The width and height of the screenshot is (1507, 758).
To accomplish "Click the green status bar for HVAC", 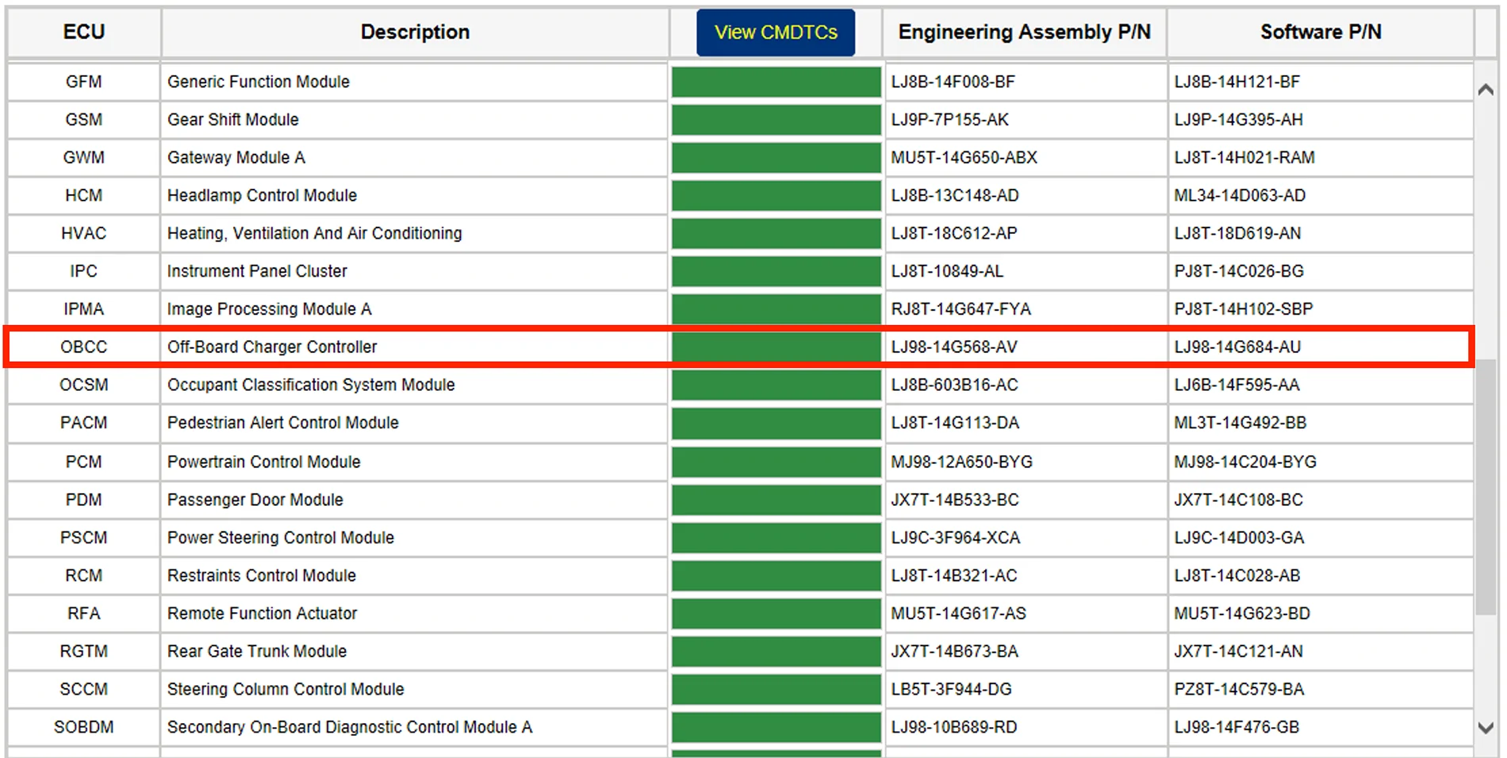I will pos(776,233).
